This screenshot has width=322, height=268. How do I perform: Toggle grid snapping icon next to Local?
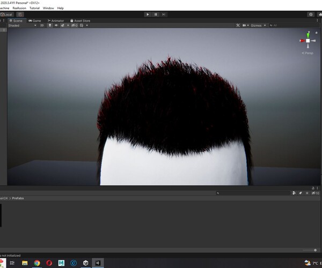click(x=20, y=14)
